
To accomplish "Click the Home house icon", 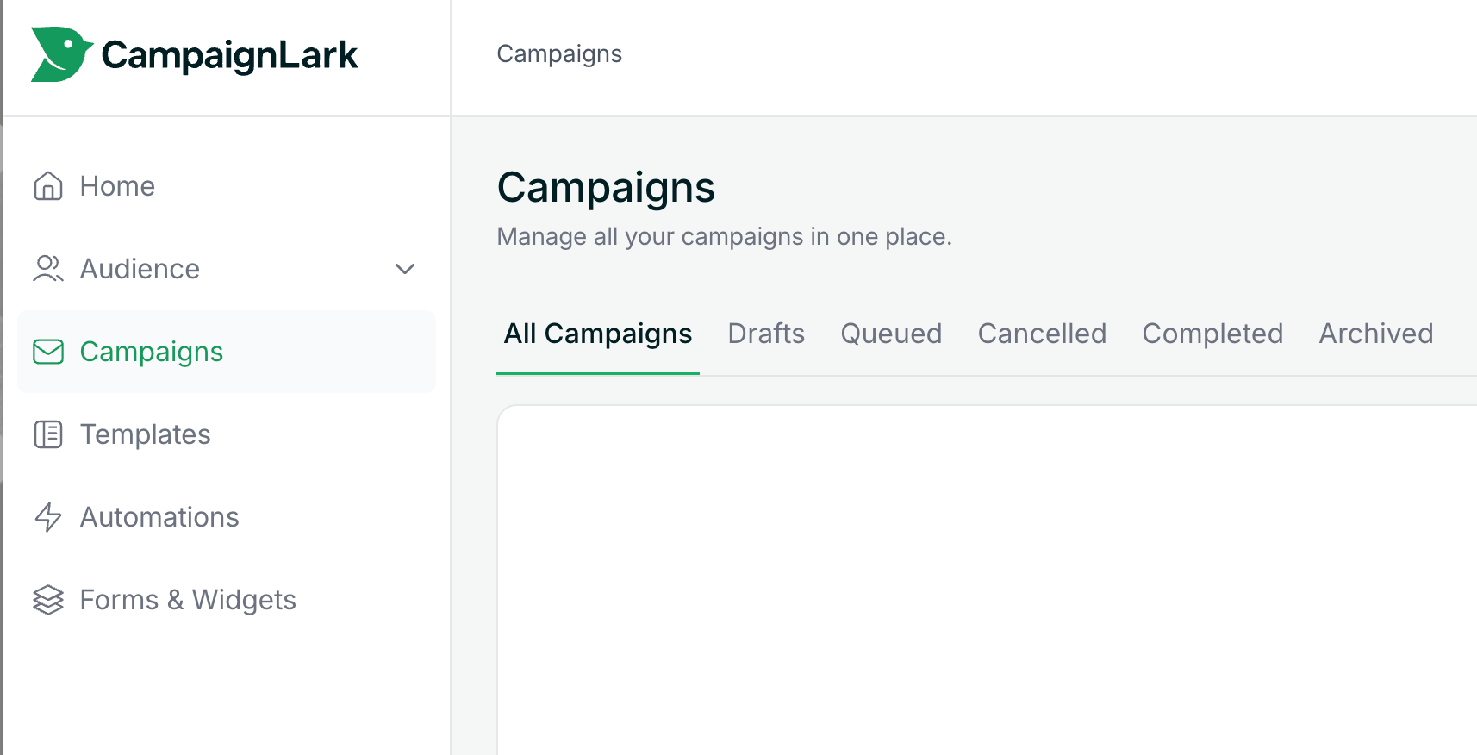I will pyautogui.click(x=48, y=186).
